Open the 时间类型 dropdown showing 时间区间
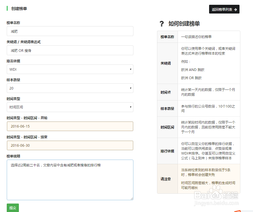The width and height of the screenshot is (253, 212). pos(70,107)
